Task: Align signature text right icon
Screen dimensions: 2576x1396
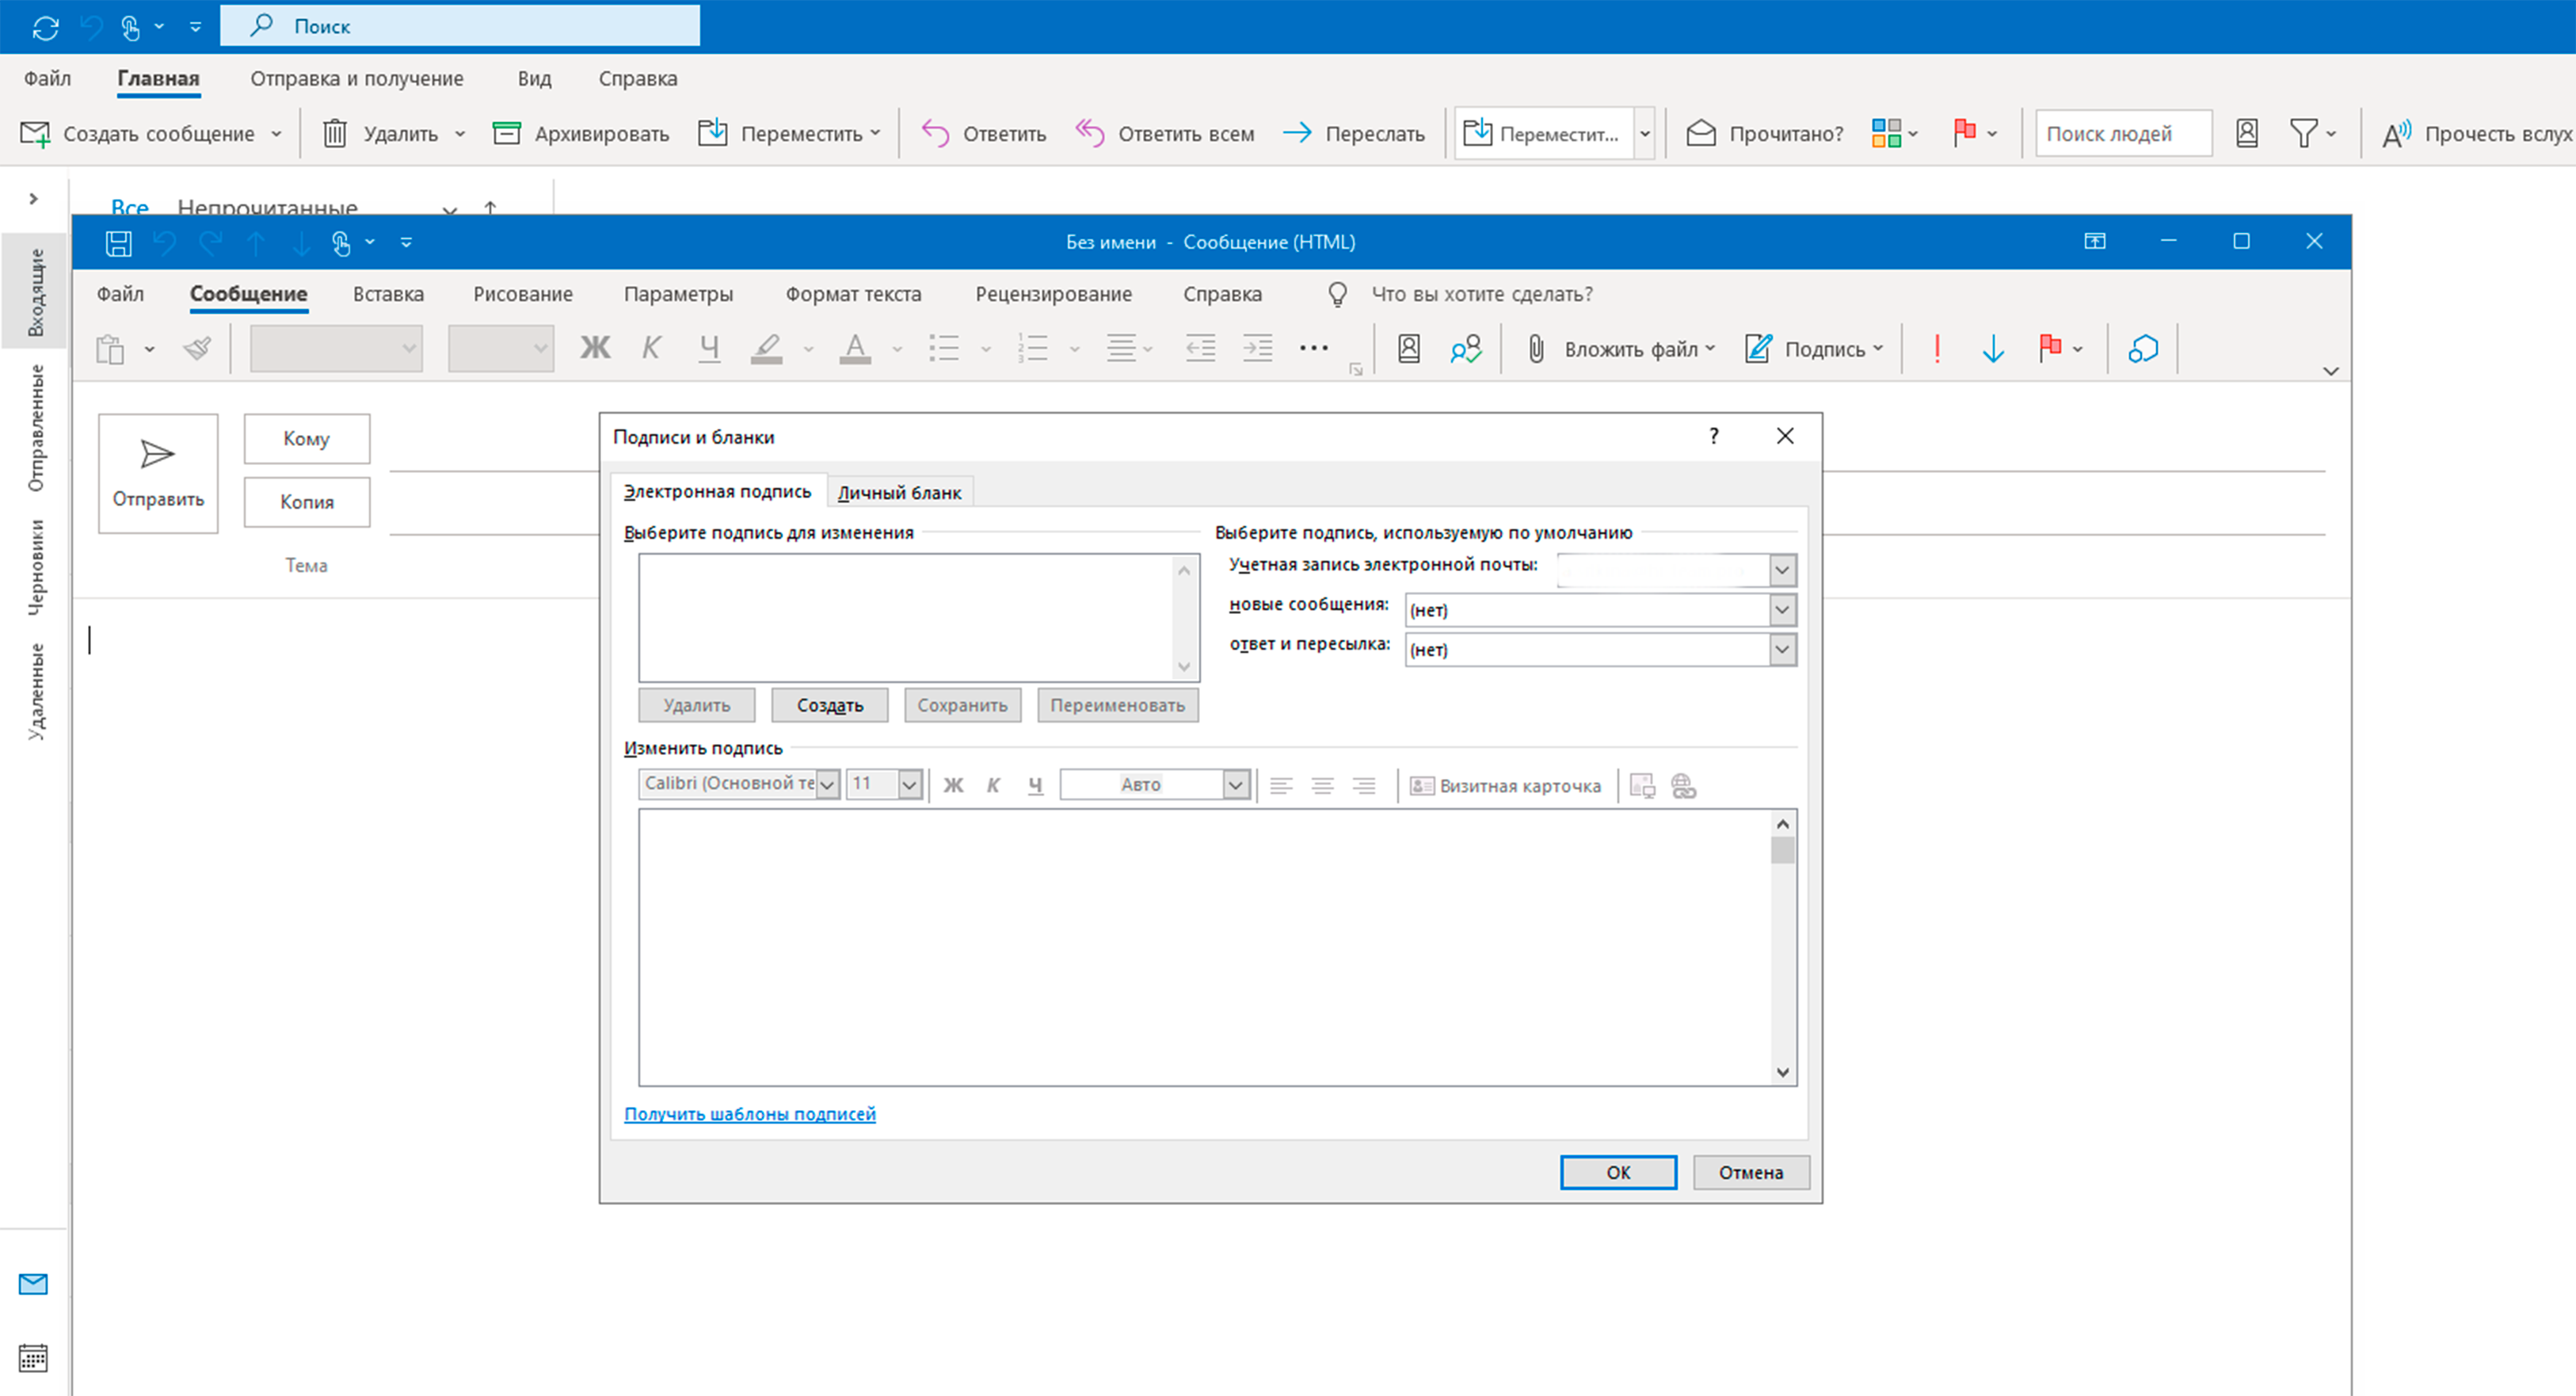Action: tap(1364, 786)
